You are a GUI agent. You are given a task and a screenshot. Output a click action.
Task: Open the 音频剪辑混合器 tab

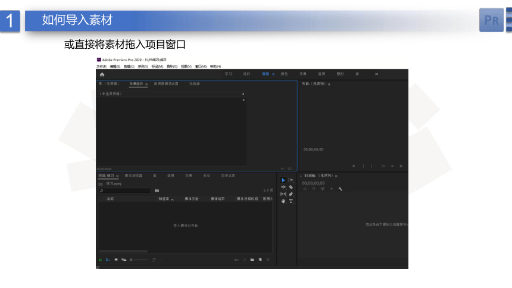(166, 84)
